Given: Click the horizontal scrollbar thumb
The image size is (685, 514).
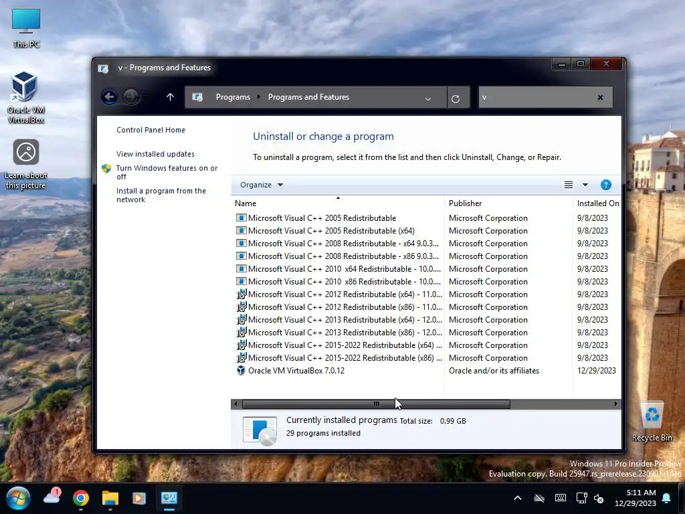Looking at the screenshot, I should tap(376, 404).
